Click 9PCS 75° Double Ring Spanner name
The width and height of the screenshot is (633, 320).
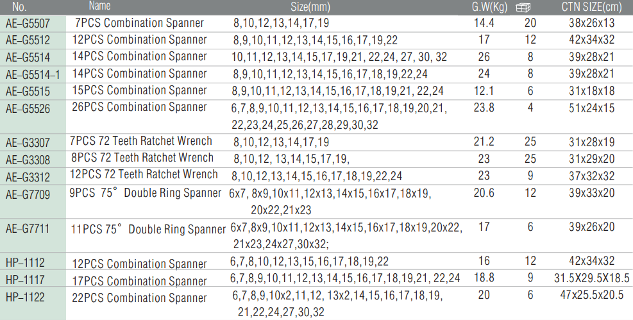[146, 193]
